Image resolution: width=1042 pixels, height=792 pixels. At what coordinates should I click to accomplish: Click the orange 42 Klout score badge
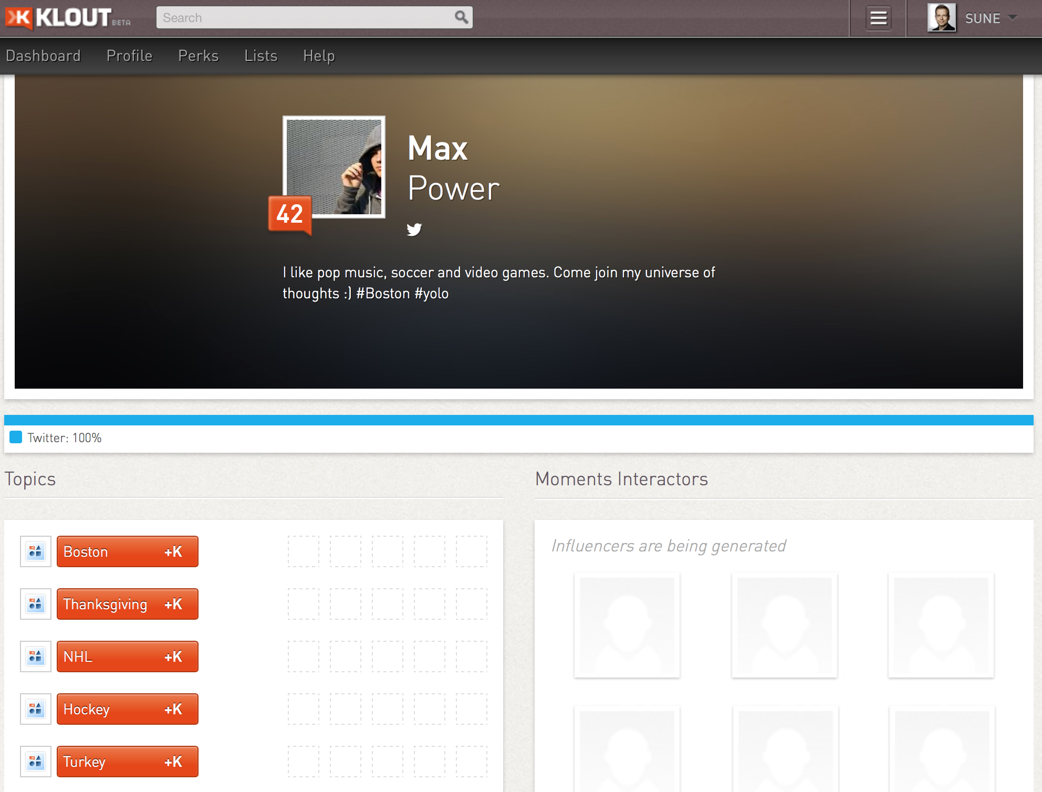(289, 214)
